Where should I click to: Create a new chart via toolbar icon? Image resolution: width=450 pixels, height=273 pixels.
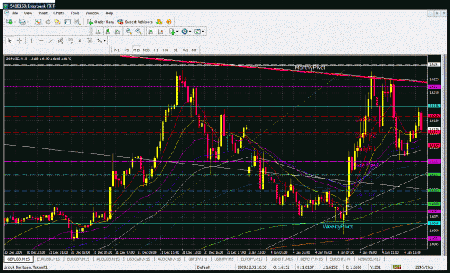pos(9,22)
